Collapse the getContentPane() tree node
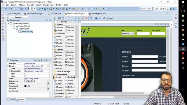The height and width of the screenshot is (105, 187). pyautogui.click(x=11, y=26)
